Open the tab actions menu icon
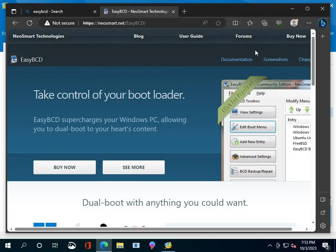 tap(14, 11)
